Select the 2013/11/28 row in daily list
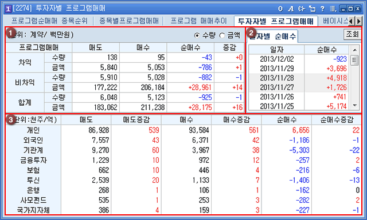The image size is (367, 220). [299, 78]
